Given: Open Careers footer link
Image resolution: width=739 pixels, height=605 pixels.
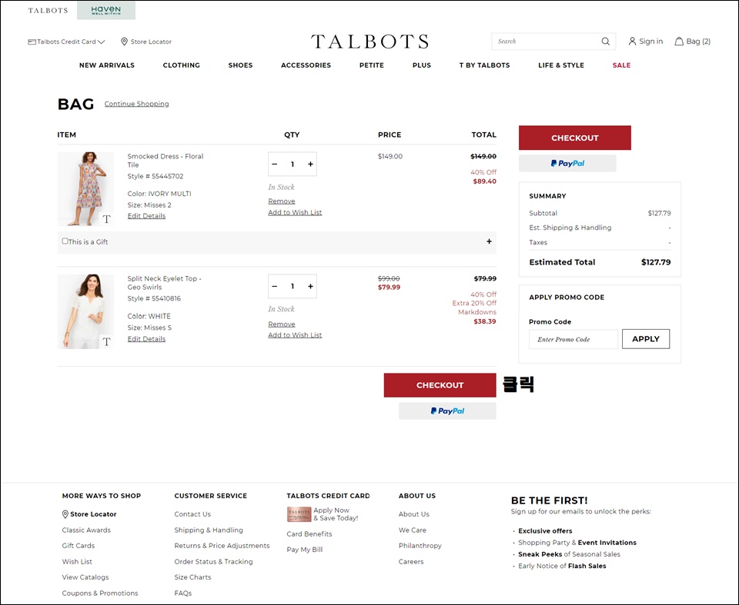Looking at the screenshot, I should [411, 562].
